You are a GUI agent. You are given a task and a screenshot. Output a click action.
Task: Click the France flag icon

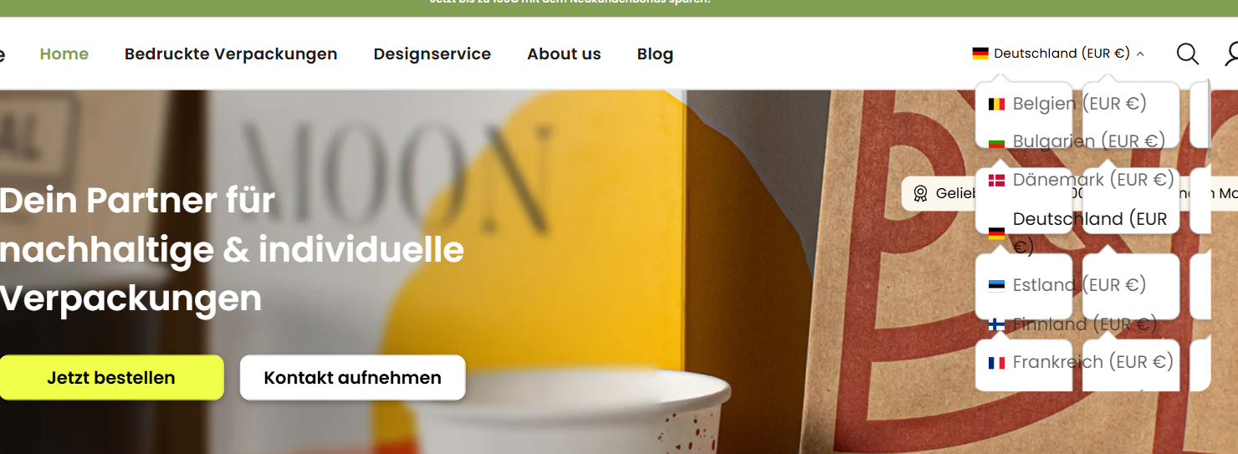point(996,363)
